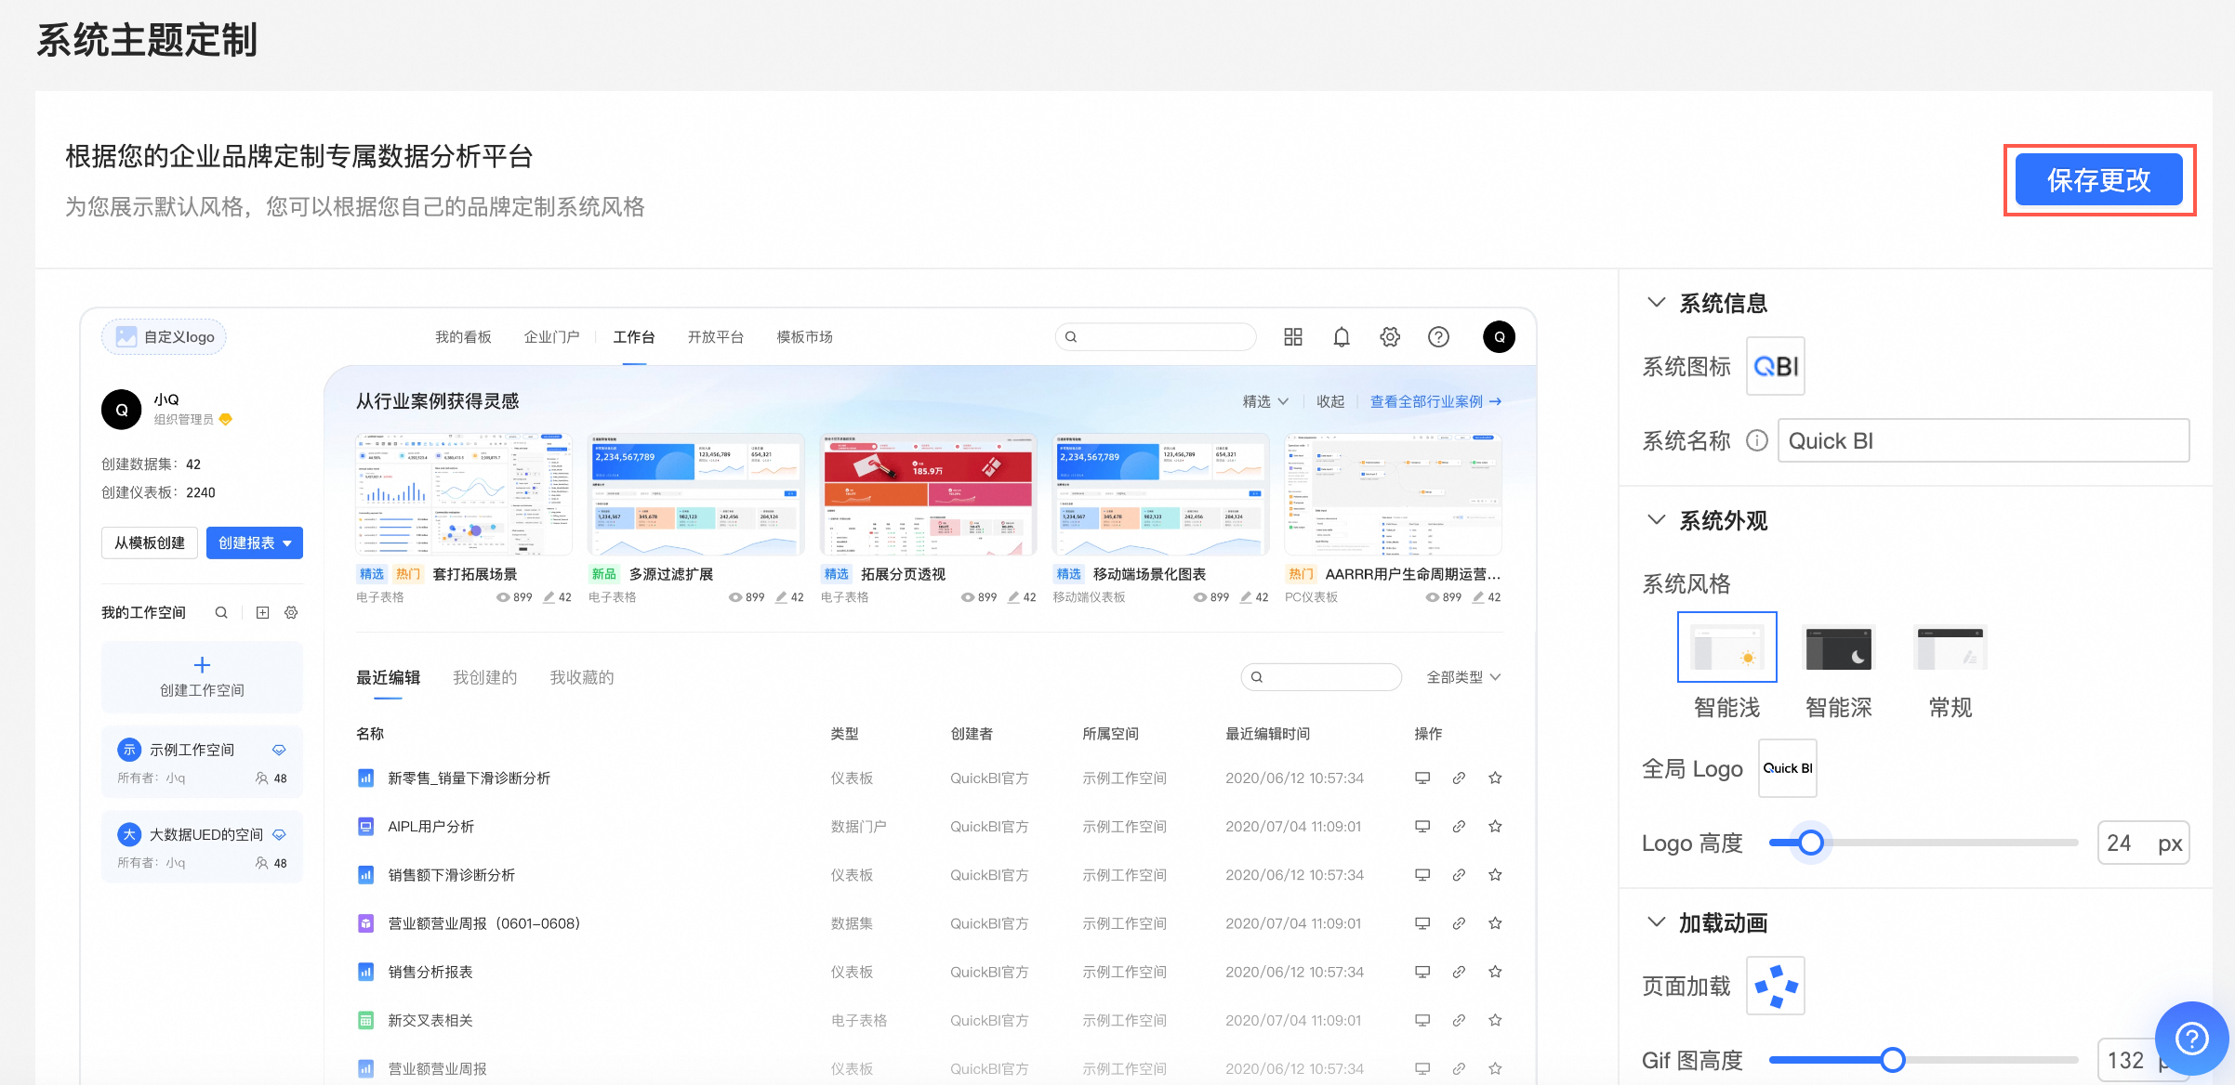Star the 营业额营业周报 (0601-0608) row

tap(1495, 922)
